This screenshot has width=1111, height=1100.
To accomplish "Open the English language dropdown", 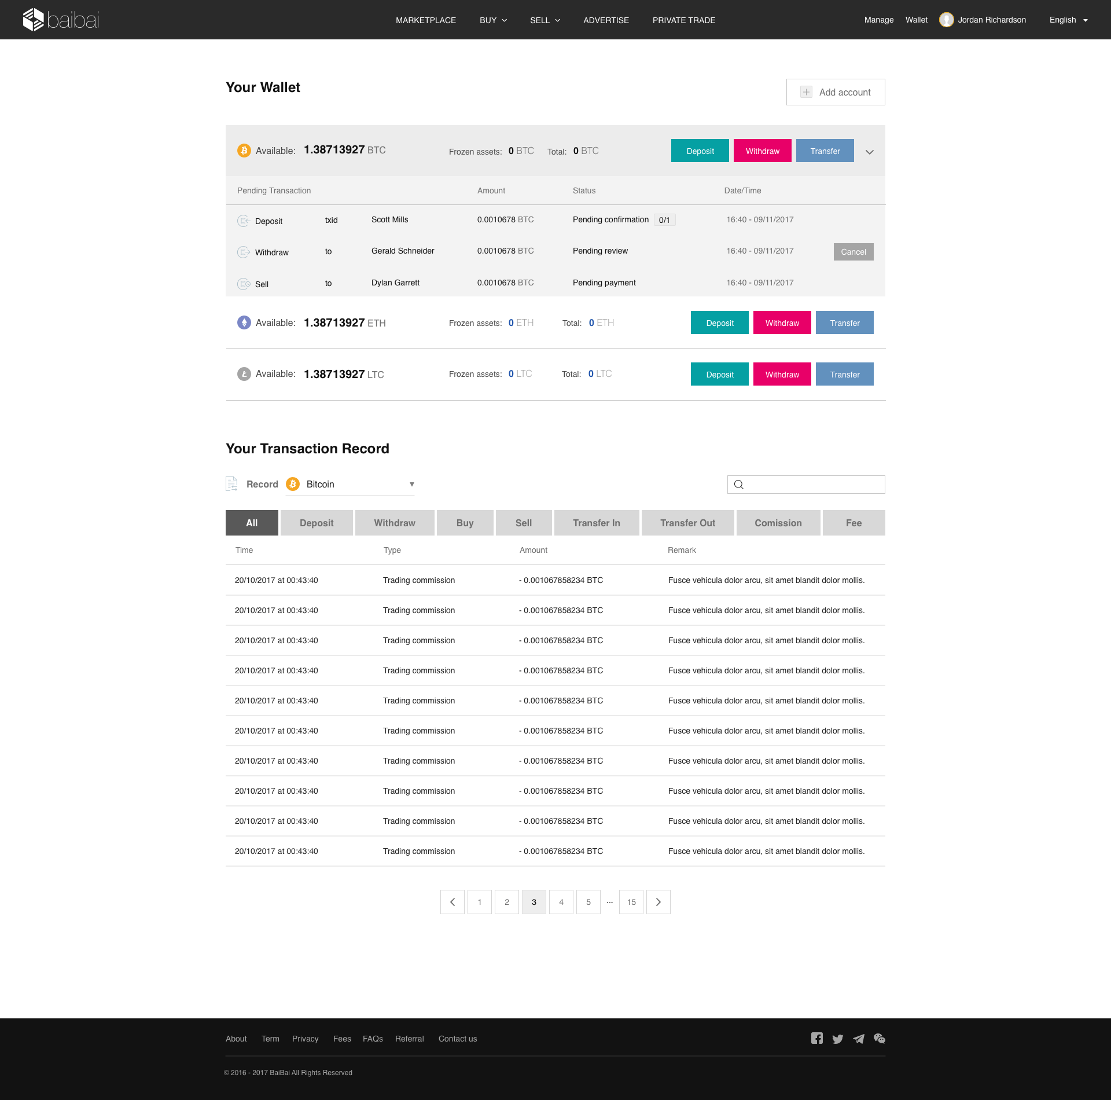I will pos(1068,20).
